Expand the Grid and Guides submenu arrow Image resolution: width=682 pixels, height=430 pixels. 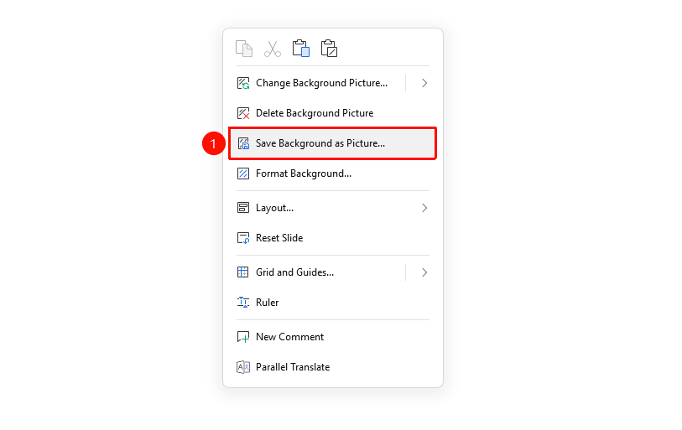pyautogui.click(x=424, y=272)
